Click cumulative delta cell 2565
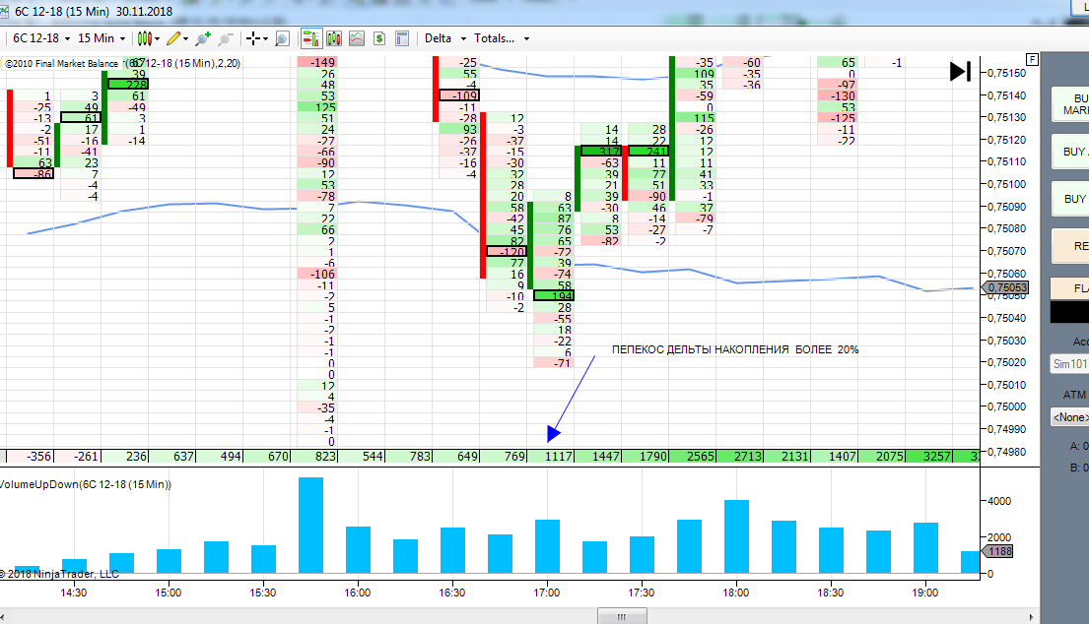This screenshot has height=624, width=1089. coord(693,457)
